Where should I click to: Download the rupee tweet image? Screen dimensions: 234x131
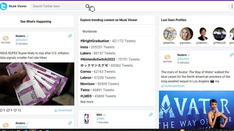63,110
